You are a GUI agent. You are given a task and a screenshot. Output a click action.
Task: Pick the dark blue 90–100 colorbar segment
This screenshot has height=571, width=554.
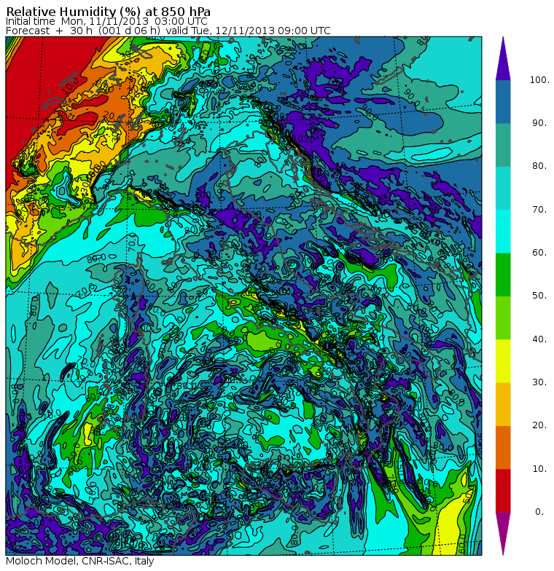point(503,102)
